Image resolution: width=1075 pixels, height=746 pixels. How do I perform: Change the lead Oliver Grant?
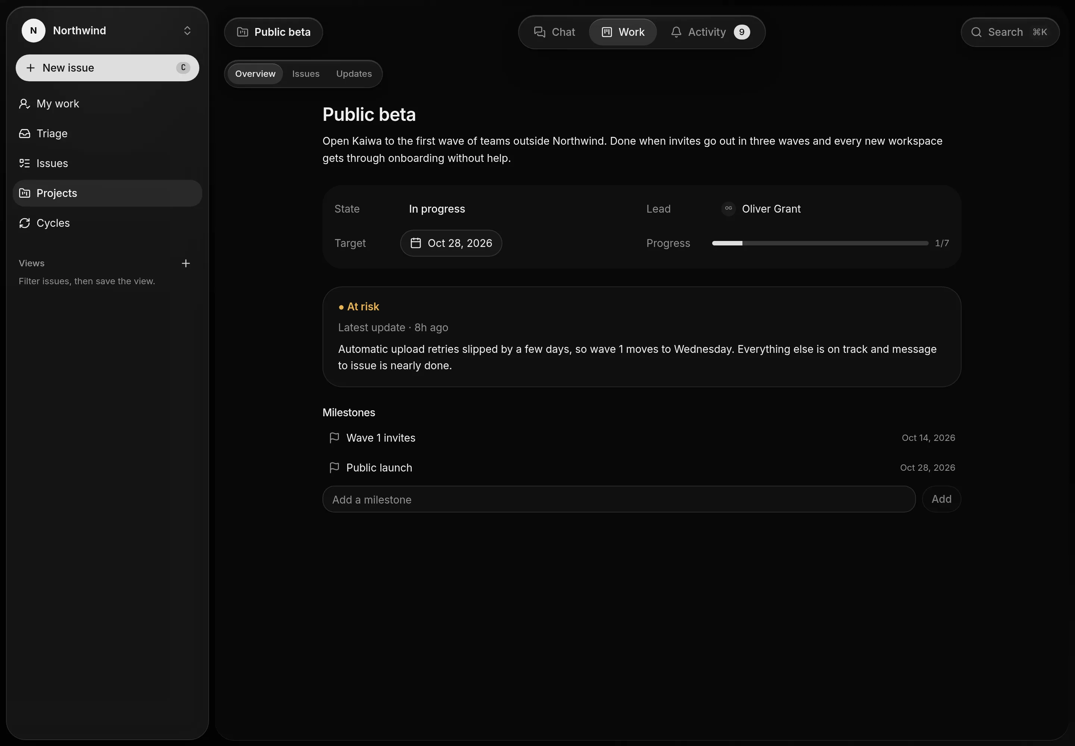[761, 209]
